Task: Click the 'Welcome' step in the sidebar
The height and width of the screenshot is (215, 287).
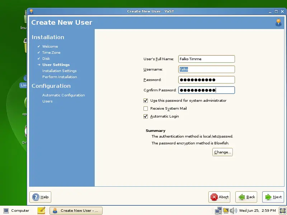Action: point(50,47)
